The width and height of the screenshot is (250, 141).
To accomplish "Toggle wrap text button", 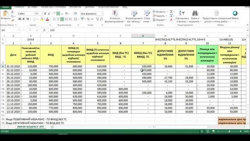I will (x=75, y=14).
